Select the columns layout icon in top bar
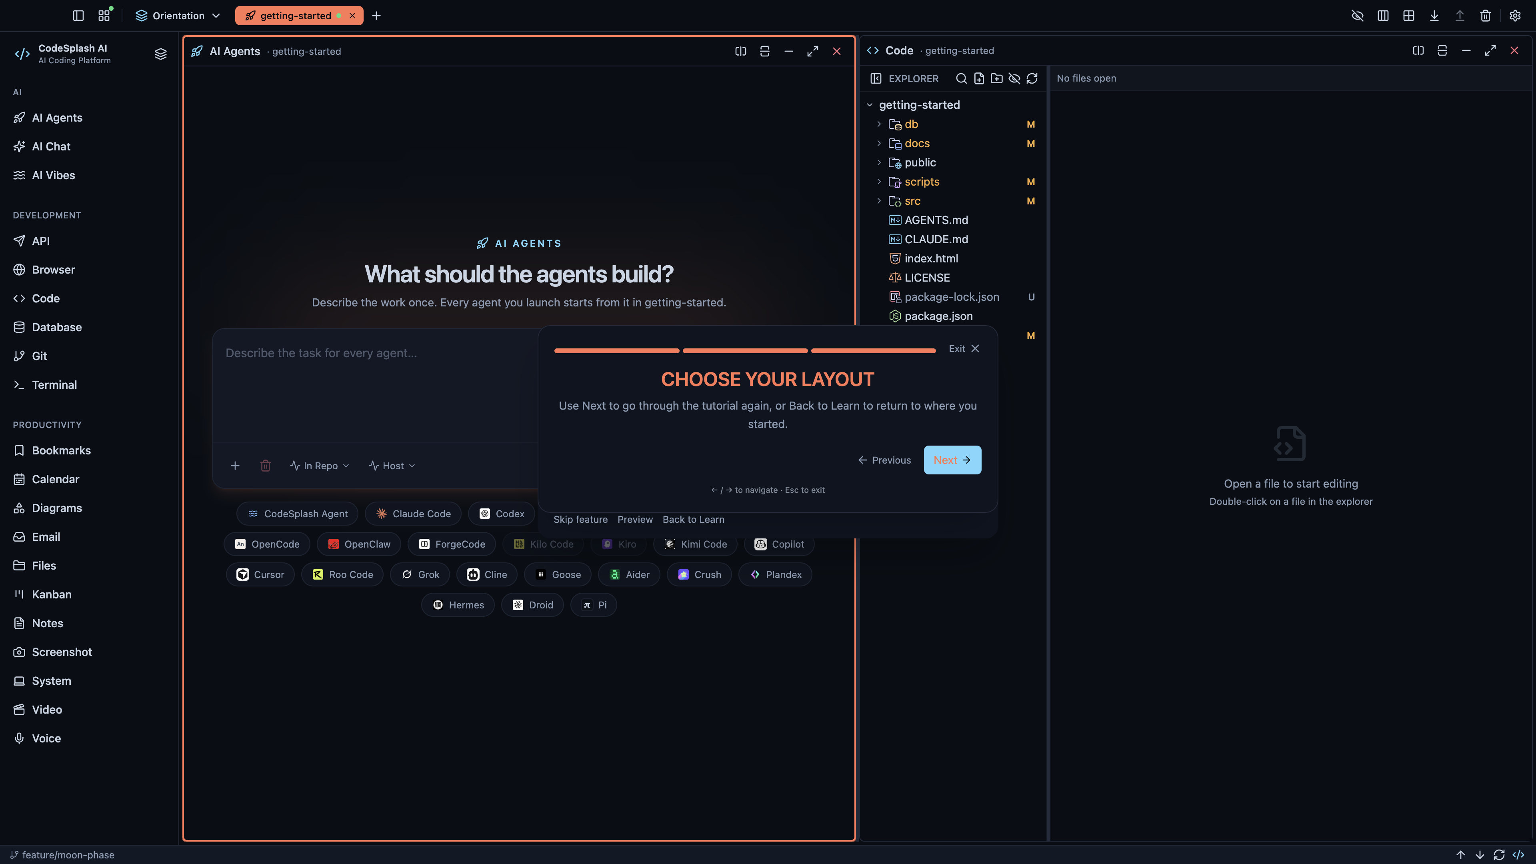 (x=1383, y=16)
